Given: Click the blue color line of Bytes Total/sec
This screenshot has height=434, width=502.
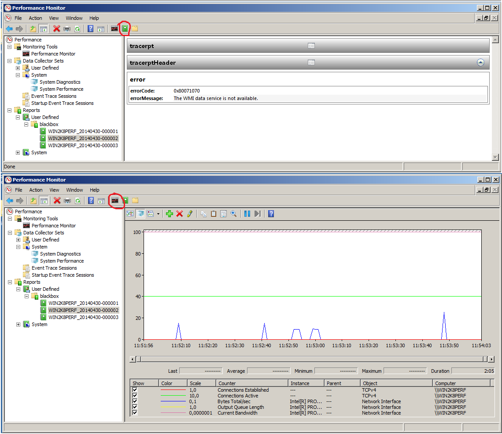Looking at the screenshot, I should tap(173, 401).
